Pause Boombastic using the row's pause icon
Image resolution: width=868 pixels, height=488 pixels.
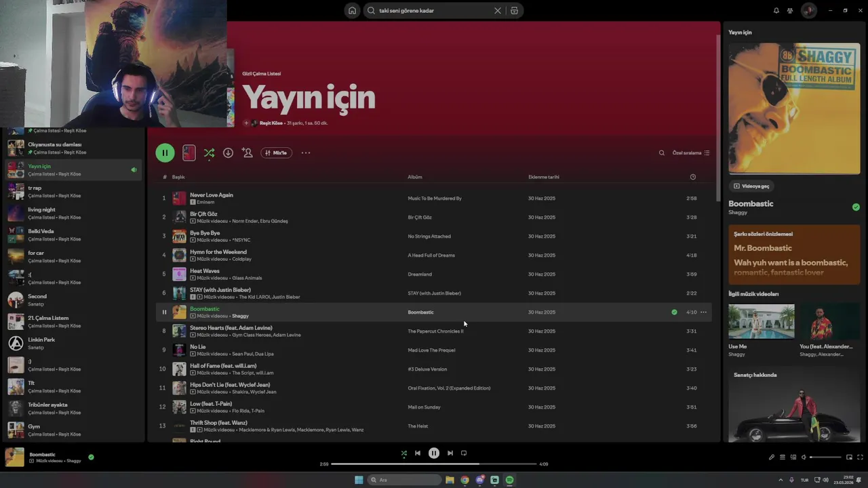tap(164, 312)
